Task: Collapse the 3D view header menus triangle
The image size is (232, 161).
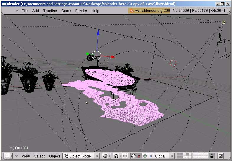Action: click(x=17, y=156)
